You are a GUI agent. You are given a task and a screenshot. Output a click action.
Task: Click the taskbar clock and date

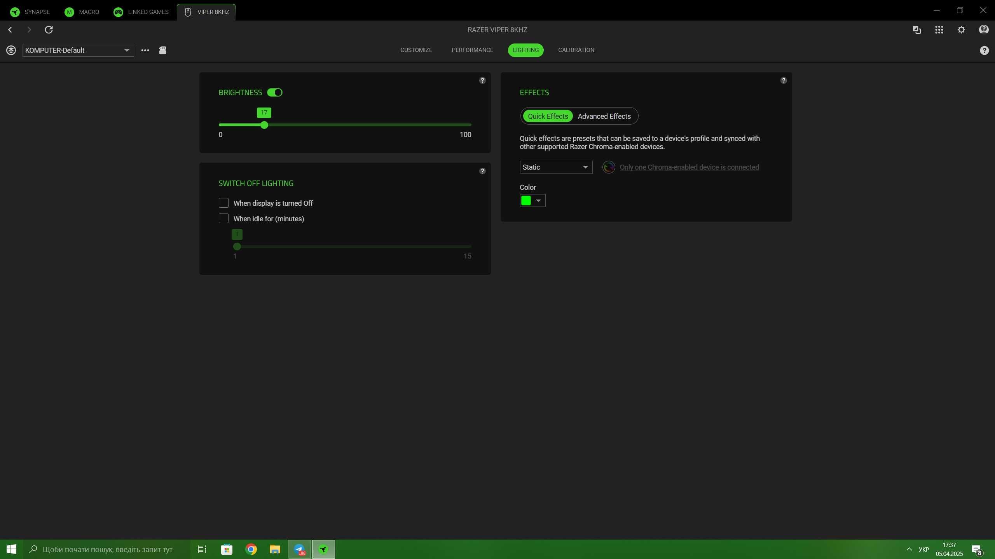[949, 549]
